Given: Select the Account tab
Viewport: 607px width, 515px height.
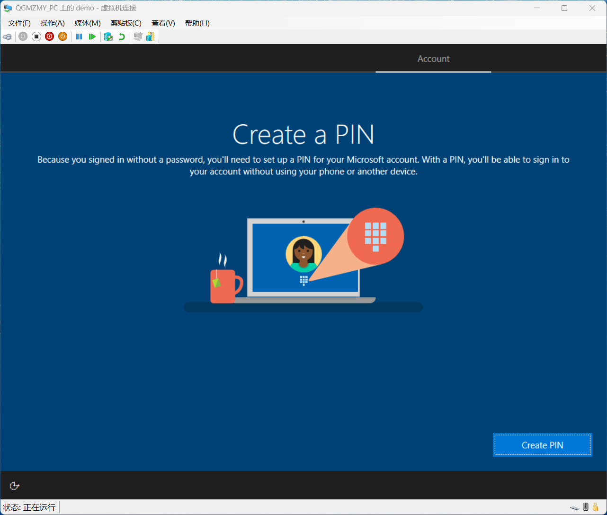Looking at the screenshot, I should point(433,59).
